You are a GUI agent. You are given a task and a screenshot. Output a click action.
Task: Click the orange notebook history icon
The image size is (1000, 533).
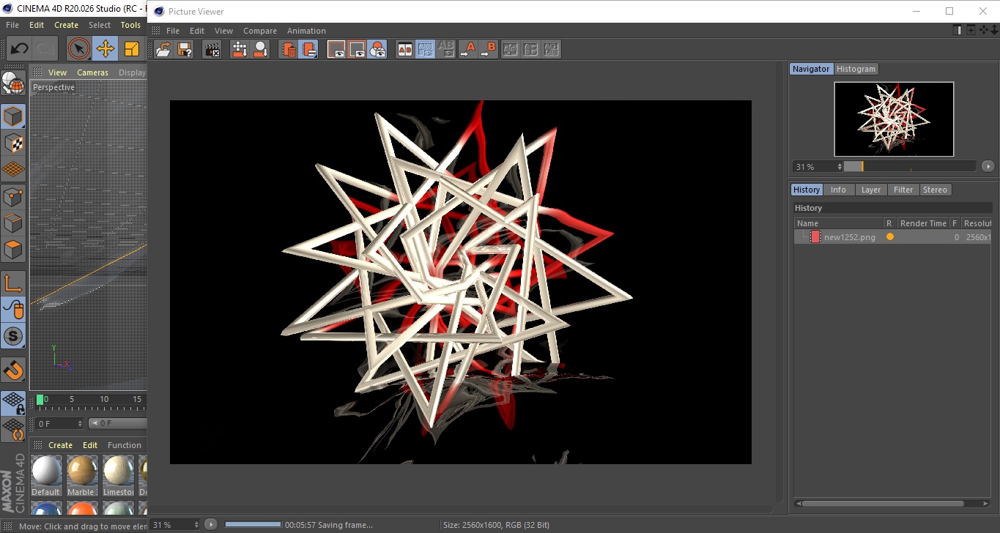click(309, 49)
